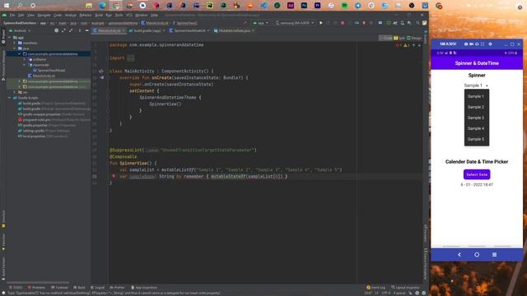Expand the res folder in the project tree
The height and width of the screenshot is (296, 527).
[x=15, y=92]
